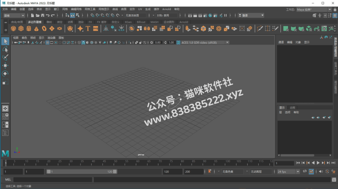Select the Scale tool in the toolbox
This screenshot has width=338, height=189.
5,82
